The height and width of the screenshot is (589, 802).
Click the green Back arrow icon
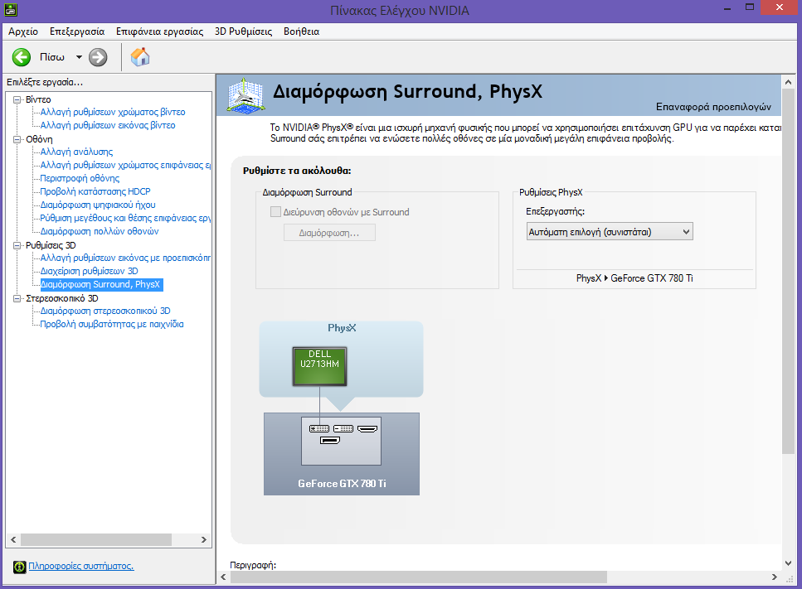pyautogui.click(x=22, y=57)
